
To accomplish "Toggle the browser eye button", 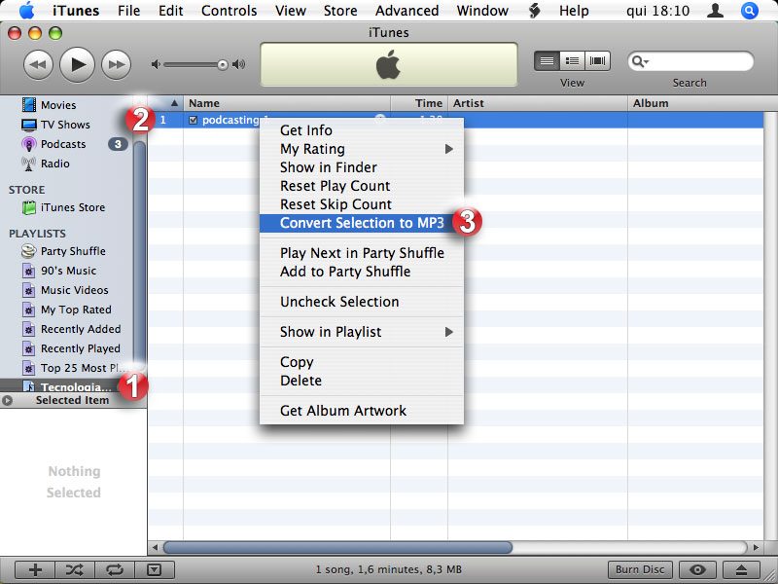I will 697,569.
